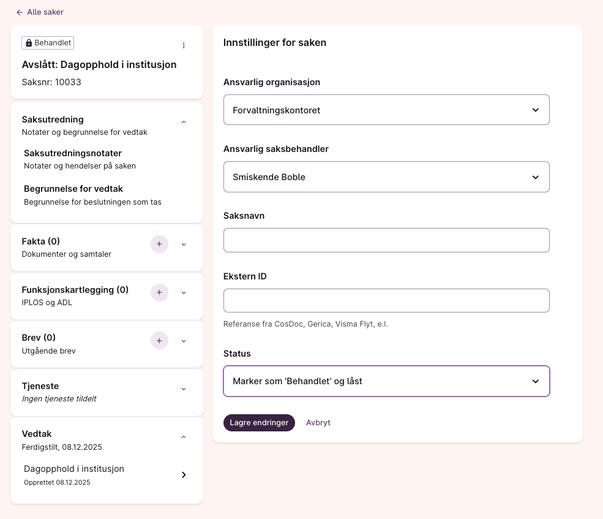Expand the Fakta section chevron
The height and width of the screenshot is (519, 603).
tap(184, 244)
